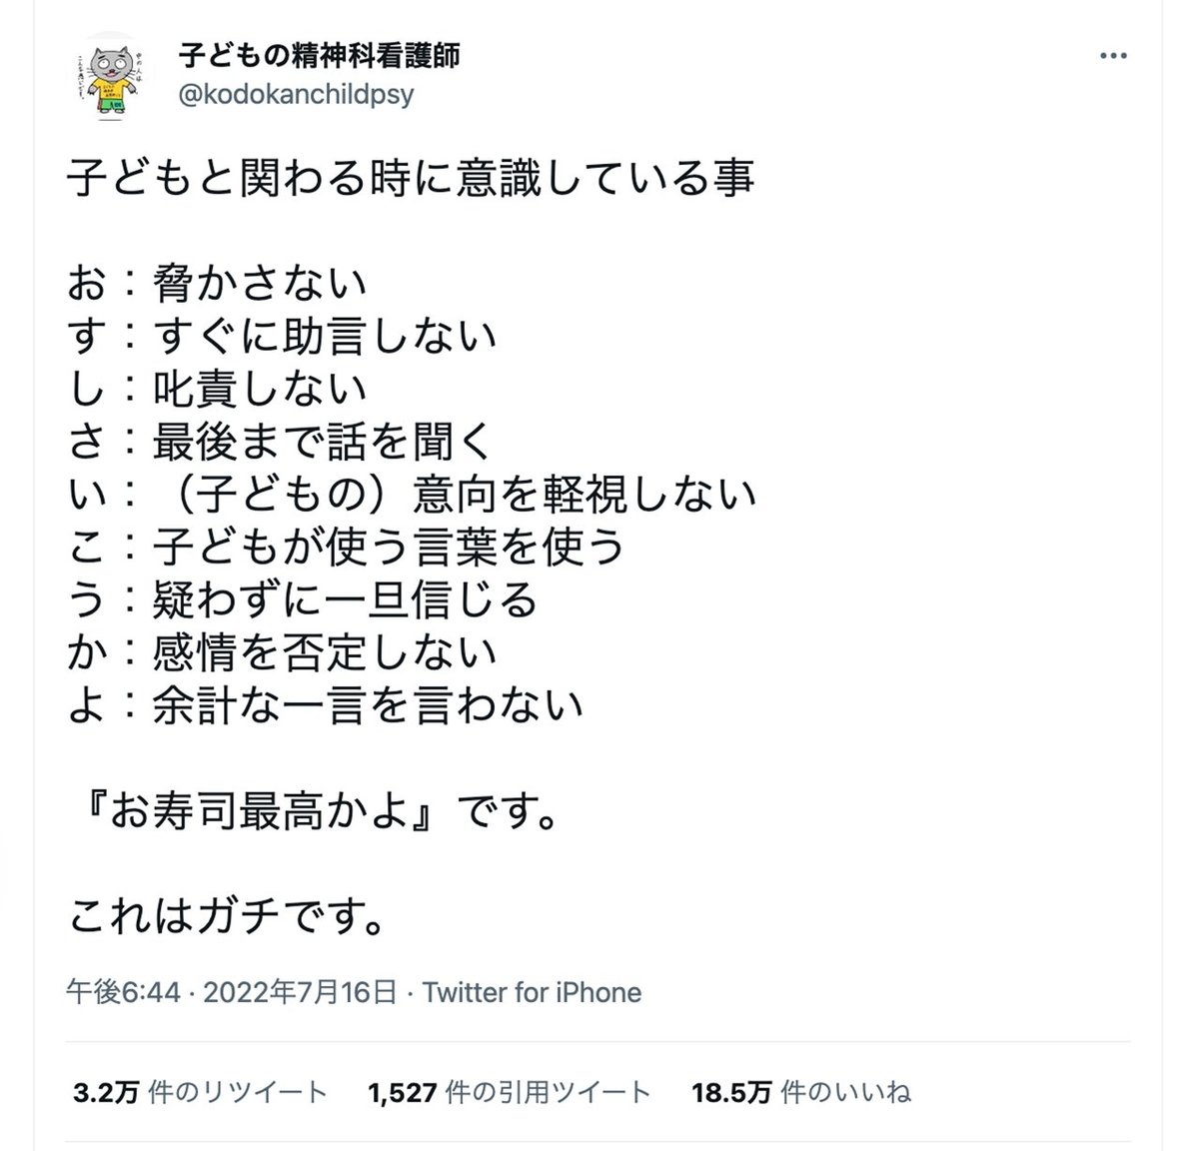Show the 18.5万 件のいいね list

[x=801, y=1092]
